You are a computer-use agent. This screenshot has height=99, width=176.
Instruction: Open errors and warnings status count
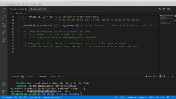23,97
